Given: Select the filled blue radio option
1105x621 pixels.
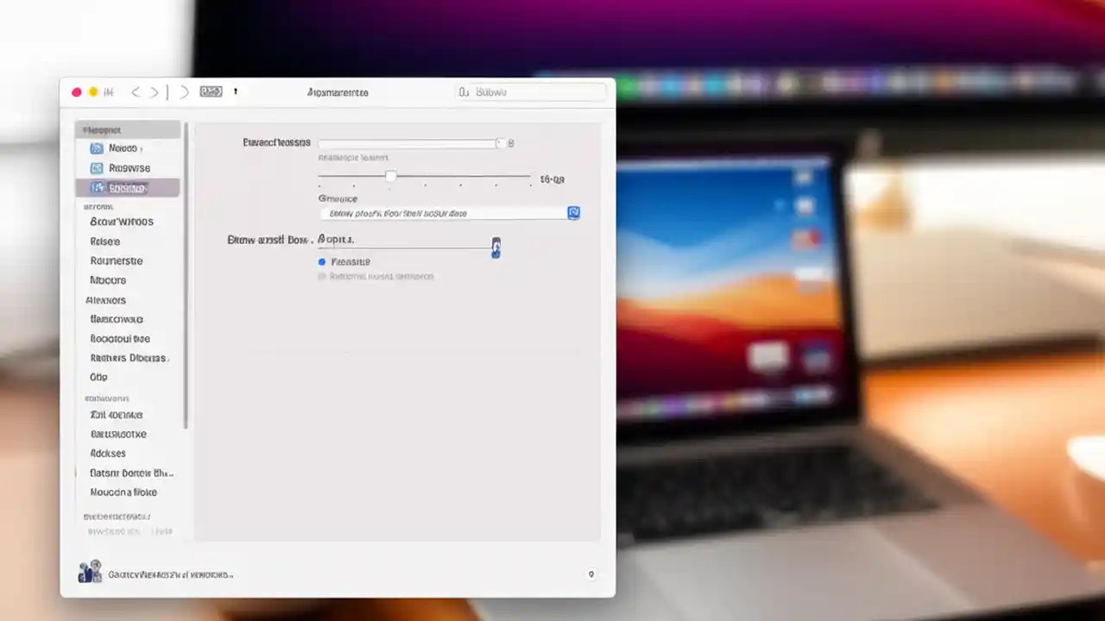Looking at the screenshot, I should point(322,261).
